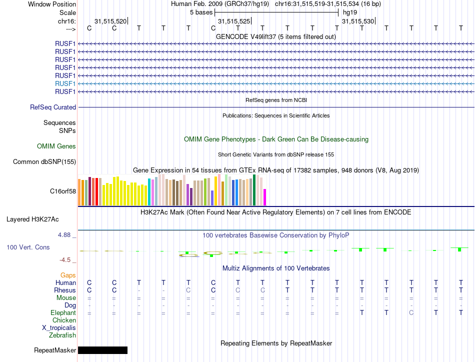Click the '--->' sequence direction arrow
Viewport: 475px width, 362px height.
tap(70, 29)
